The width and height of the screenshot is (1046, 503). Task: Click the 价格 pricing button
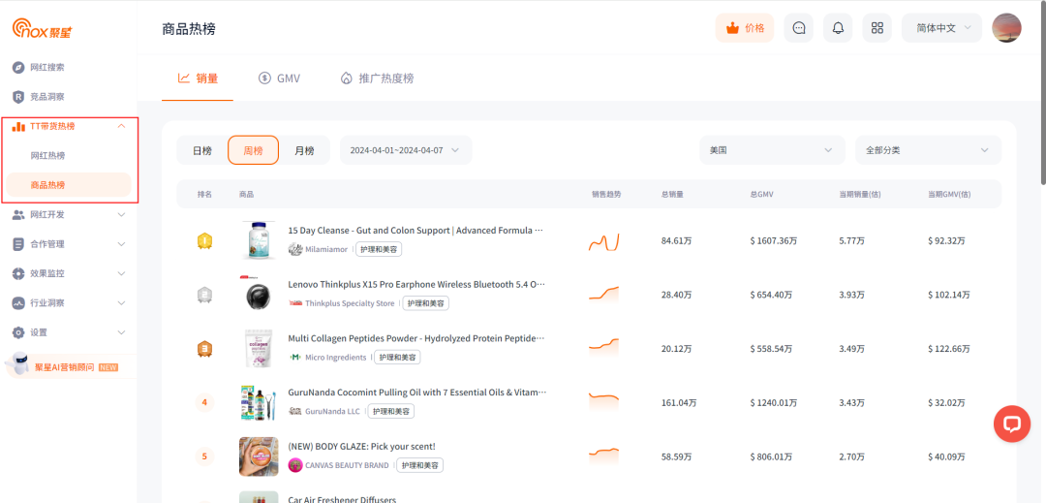pyautogui.click(x=745, y=28)
